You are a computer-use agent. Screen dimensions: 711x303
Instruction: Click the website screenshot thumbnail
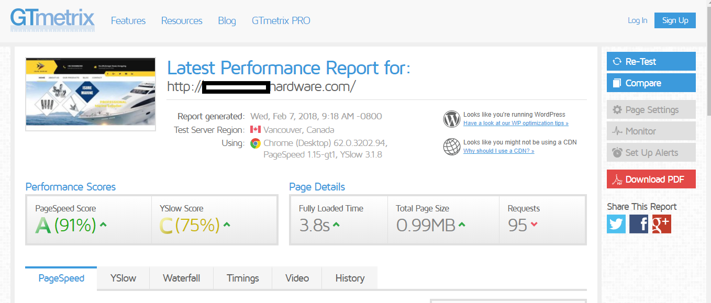91,94
